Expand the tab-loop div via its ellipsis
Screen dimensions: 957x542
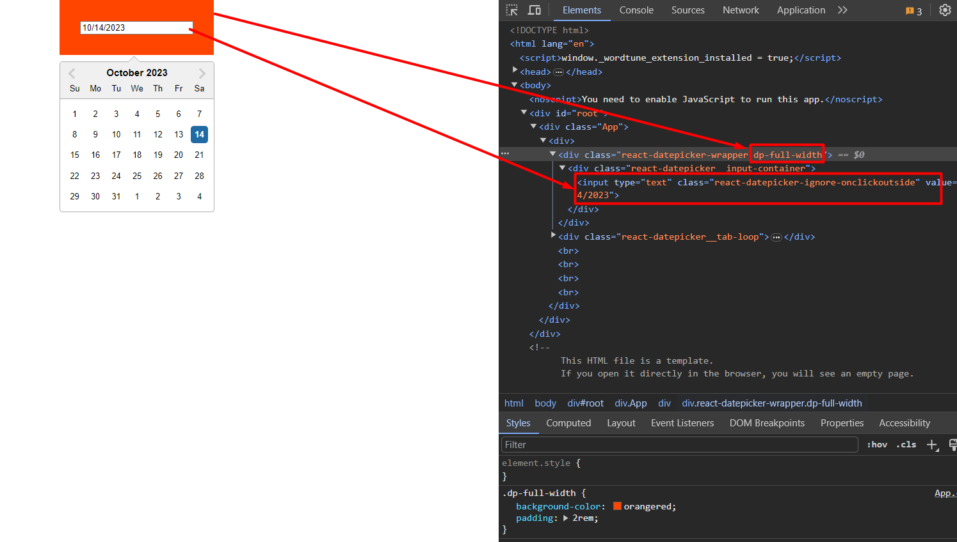776,236
